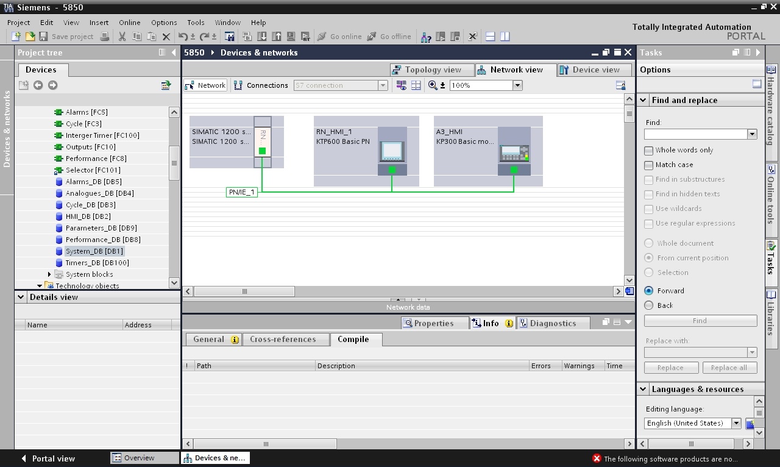Expand the System blocks tree folder
The width and height of the screenshot is (780, 467).
49,274
